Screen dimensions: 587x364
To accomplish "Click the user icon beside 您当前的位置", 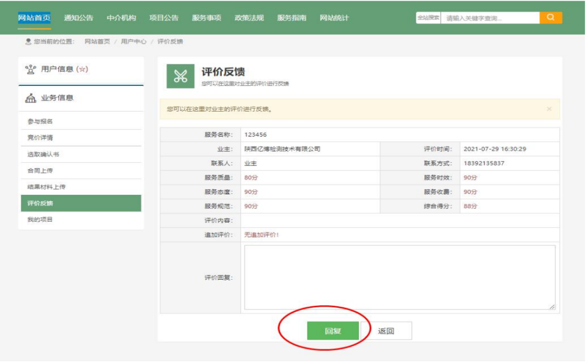I will (x=28, y=41).
